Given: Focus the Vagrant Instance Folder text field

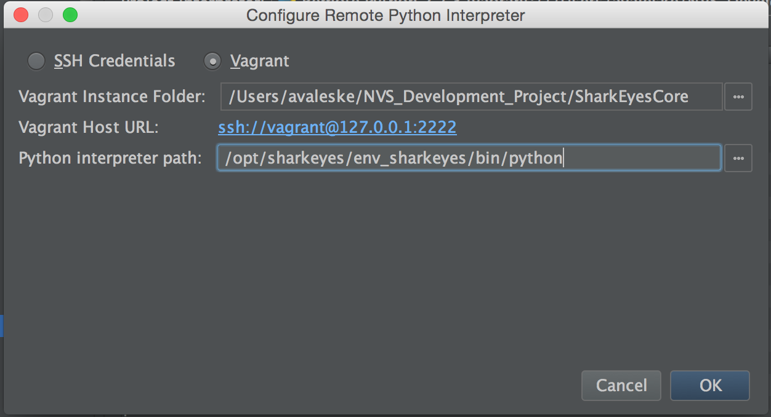Looking at the screenshot, I should click(x=471, y=97).
